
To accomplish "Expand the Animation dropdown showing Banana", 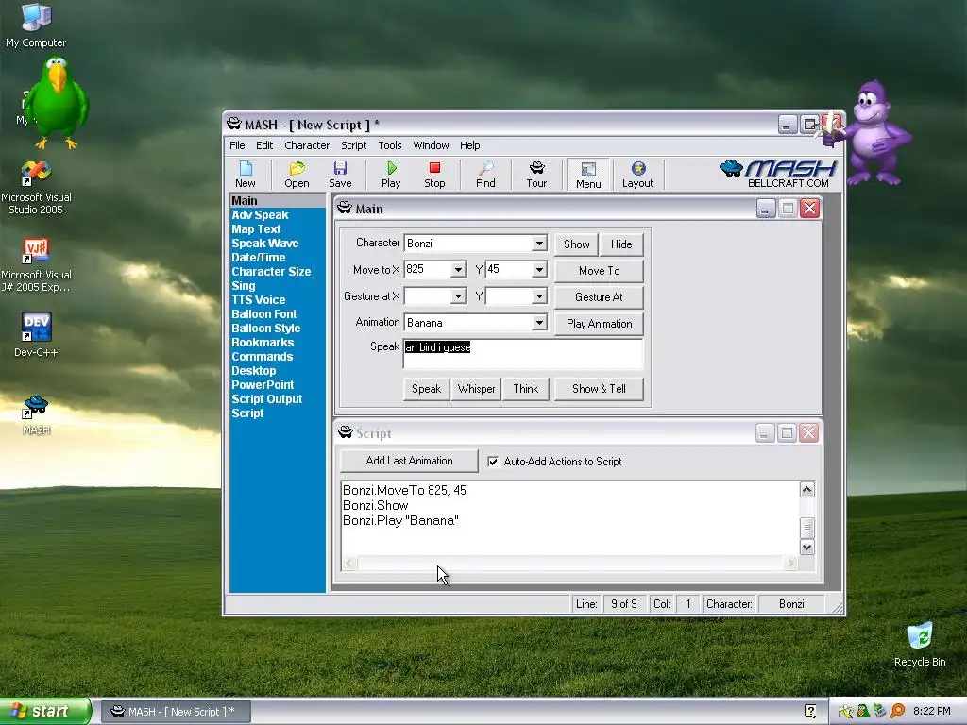I will pyautogui.click(x=539, y=323).
